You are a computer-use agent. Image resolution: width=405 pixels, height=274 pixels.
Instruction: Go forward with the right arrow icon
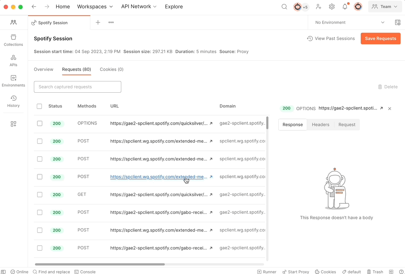pyautogui.click(x=47, y=7)
